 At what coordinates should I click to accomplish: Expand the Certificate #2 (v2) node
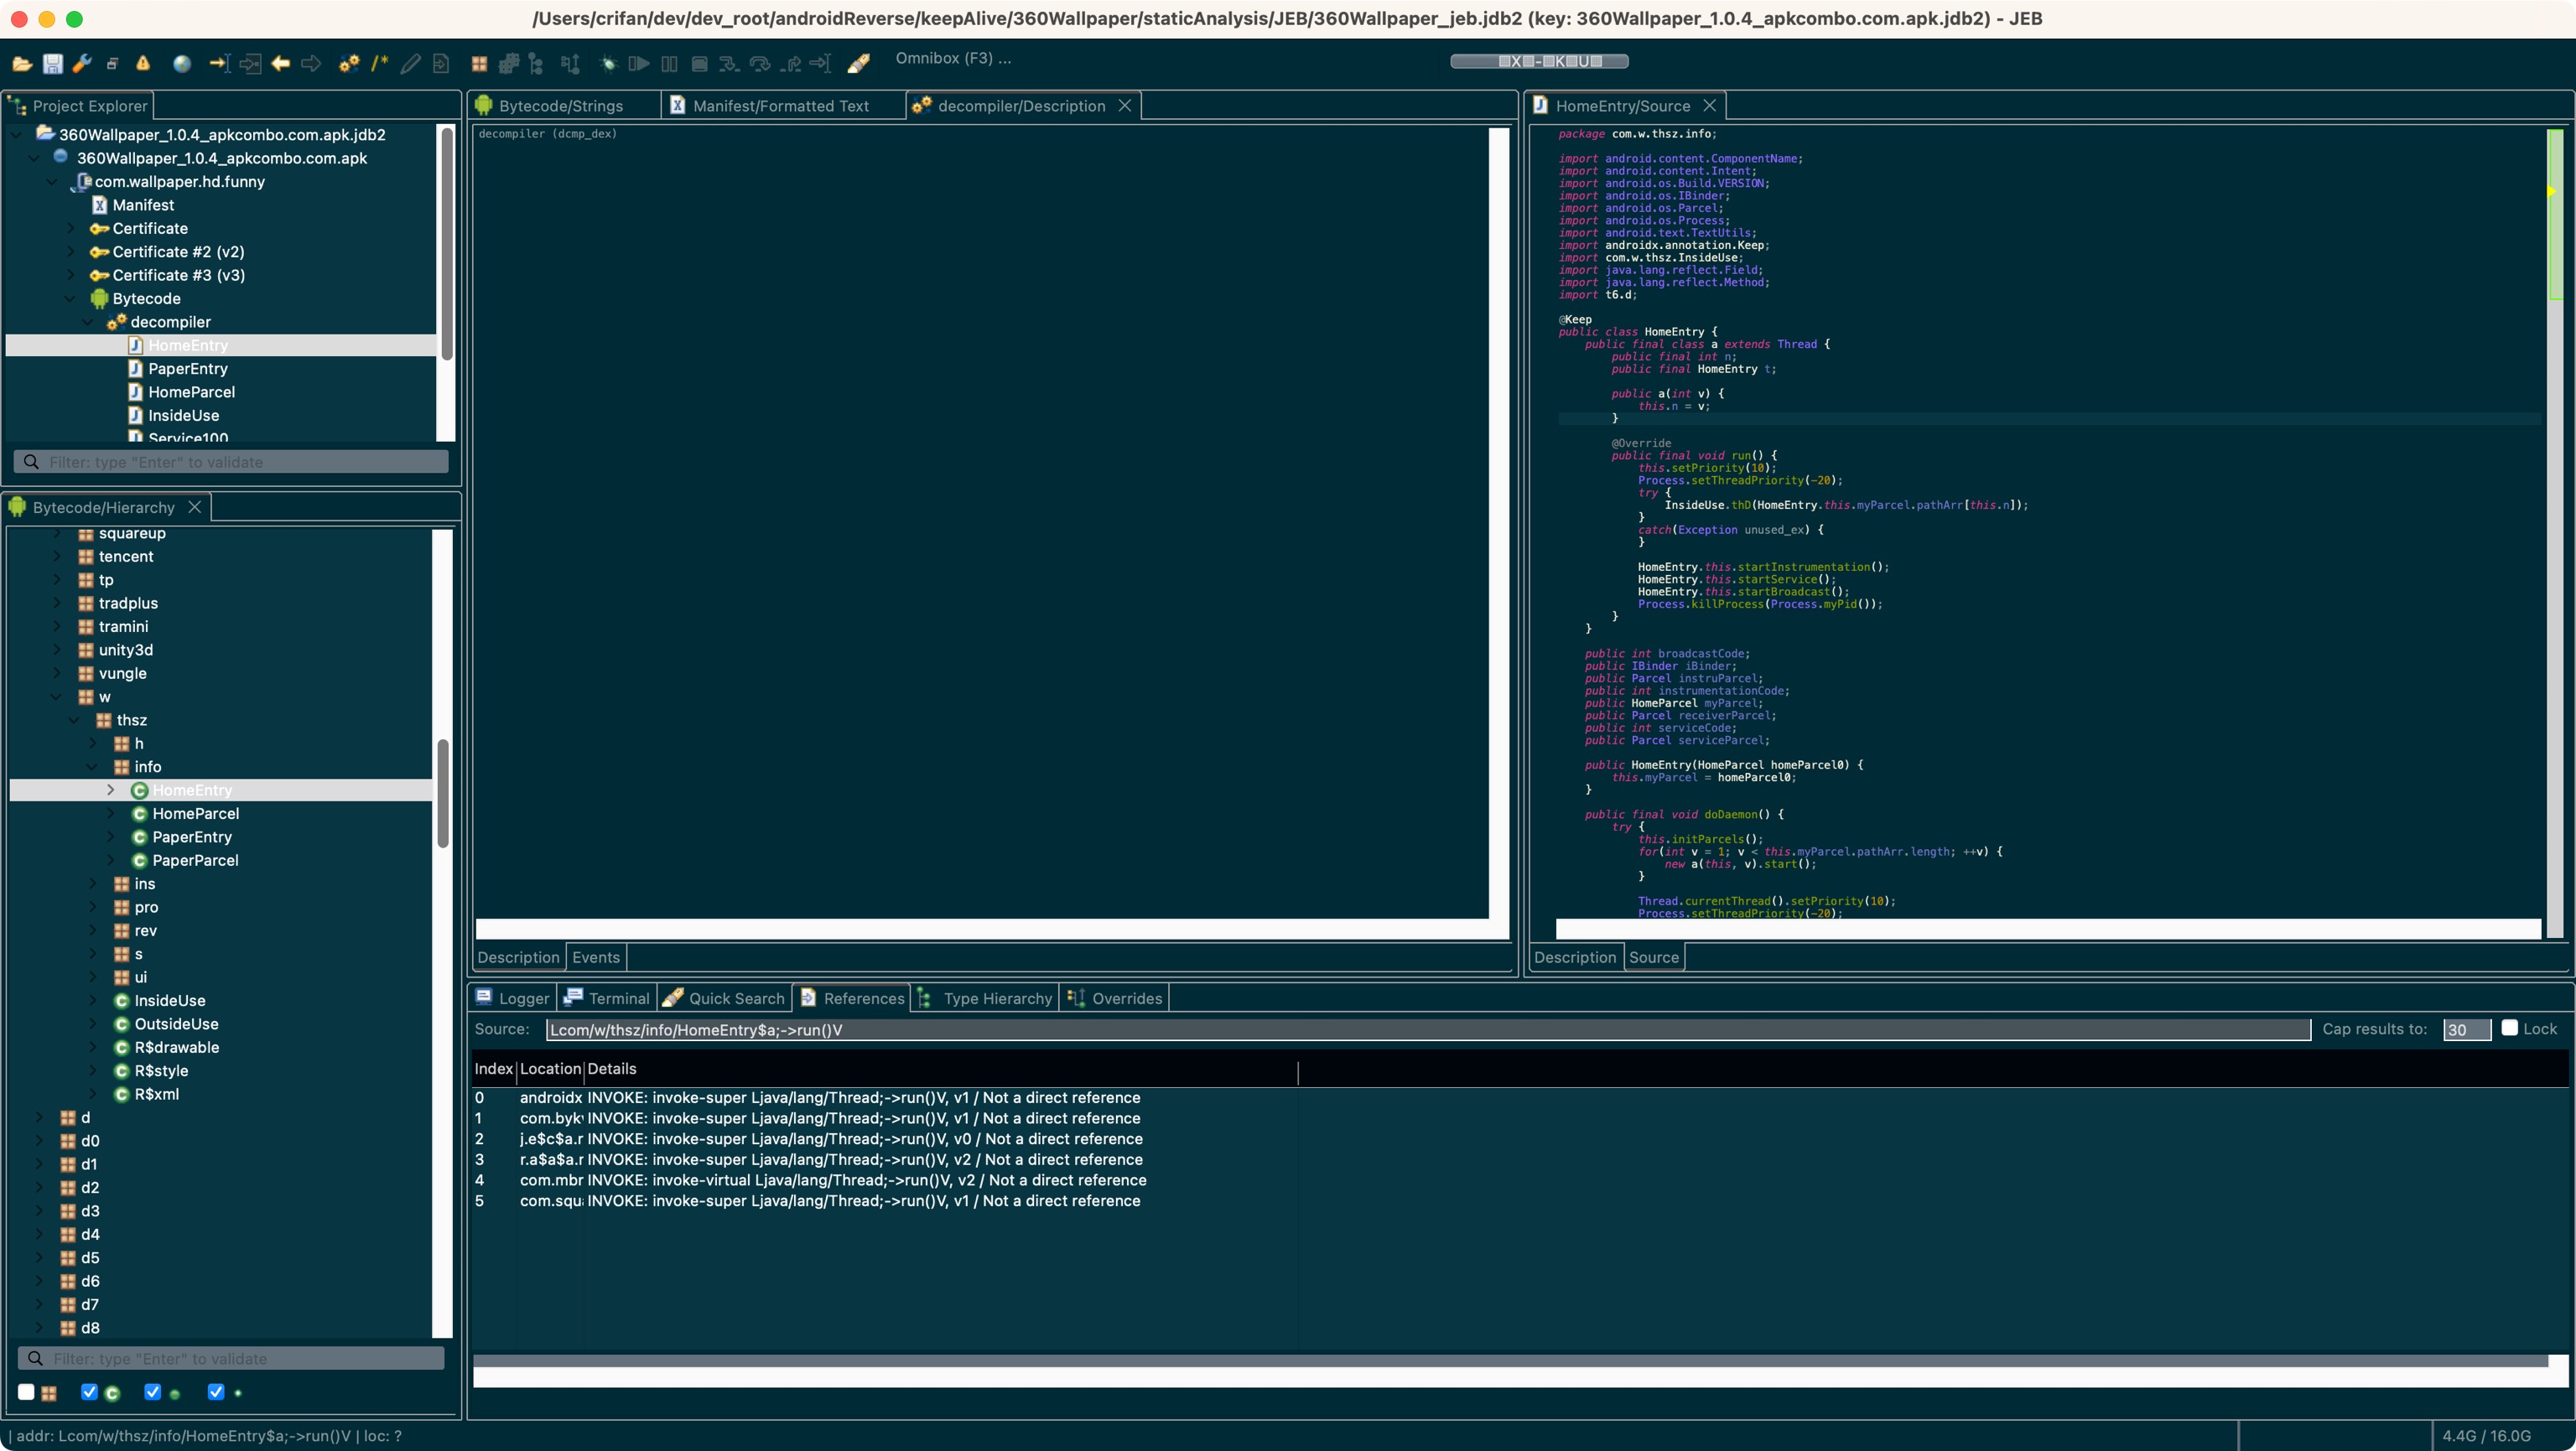(70, 251)
